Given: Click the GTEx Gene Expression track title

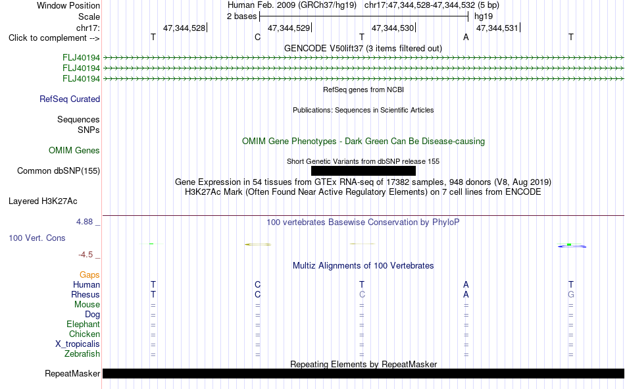Looking at the screenshot, I should pyautogui.click(x=363, y=182).
